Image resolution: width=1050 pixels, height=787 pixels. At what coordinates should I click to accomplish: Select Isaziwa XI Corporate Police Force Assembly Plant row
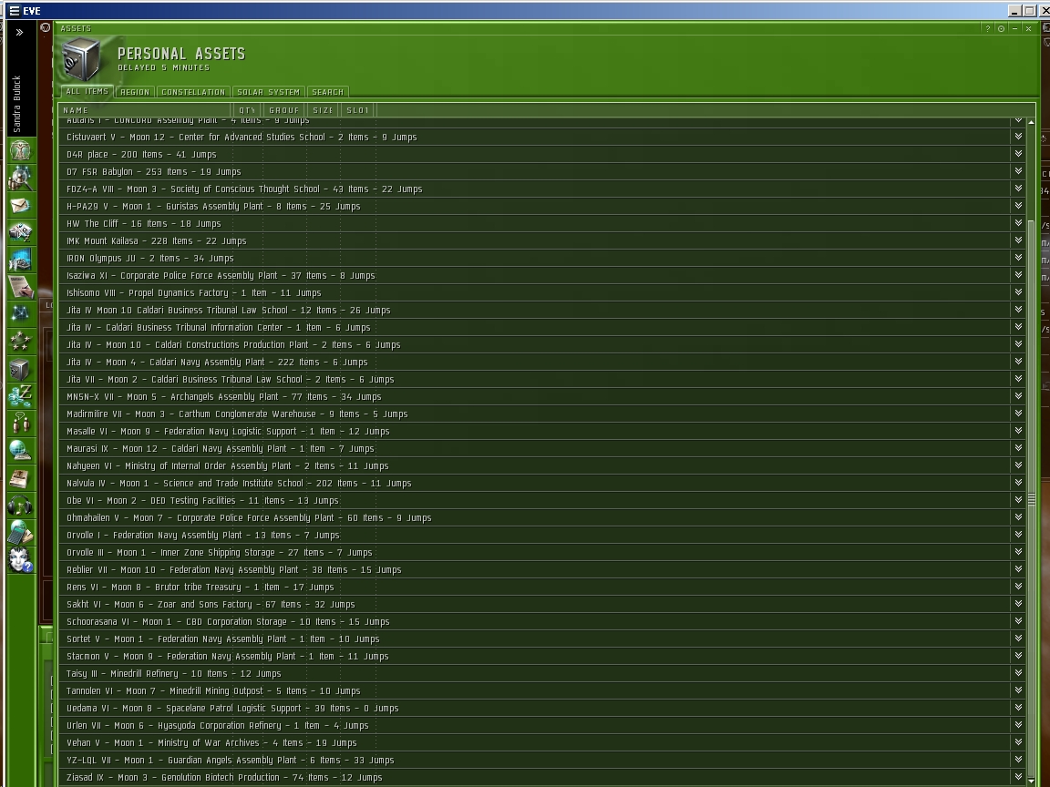[x=541, y=275]
